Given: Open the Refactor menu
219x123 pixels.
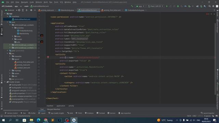Looking at the screenshot, I should (x=39, y=2).
